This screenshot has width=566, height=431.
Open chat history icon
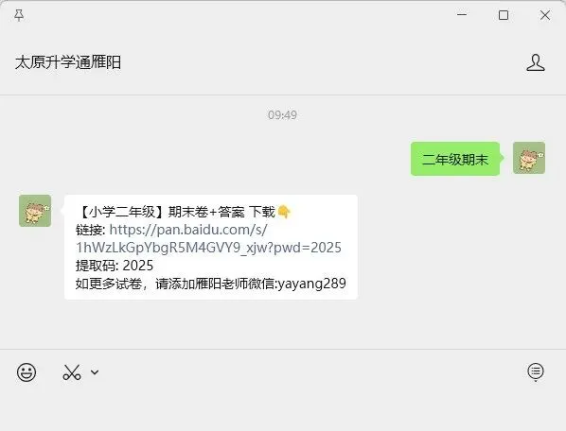tap(536, 371)
